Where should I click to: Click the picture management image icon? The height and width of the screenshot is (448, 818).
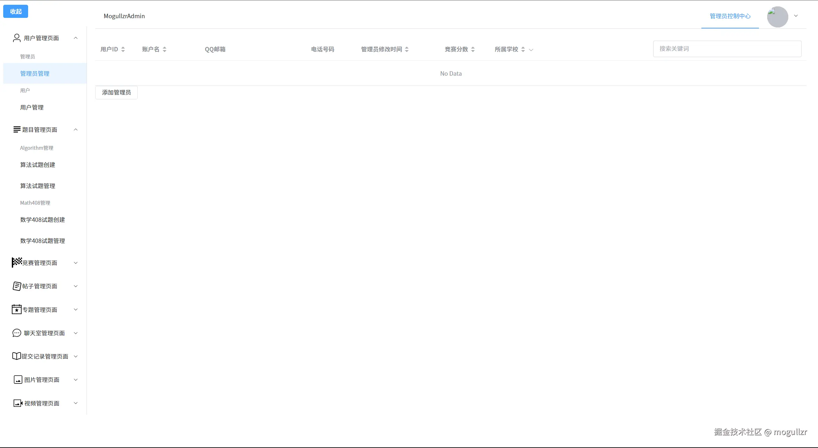18,380
